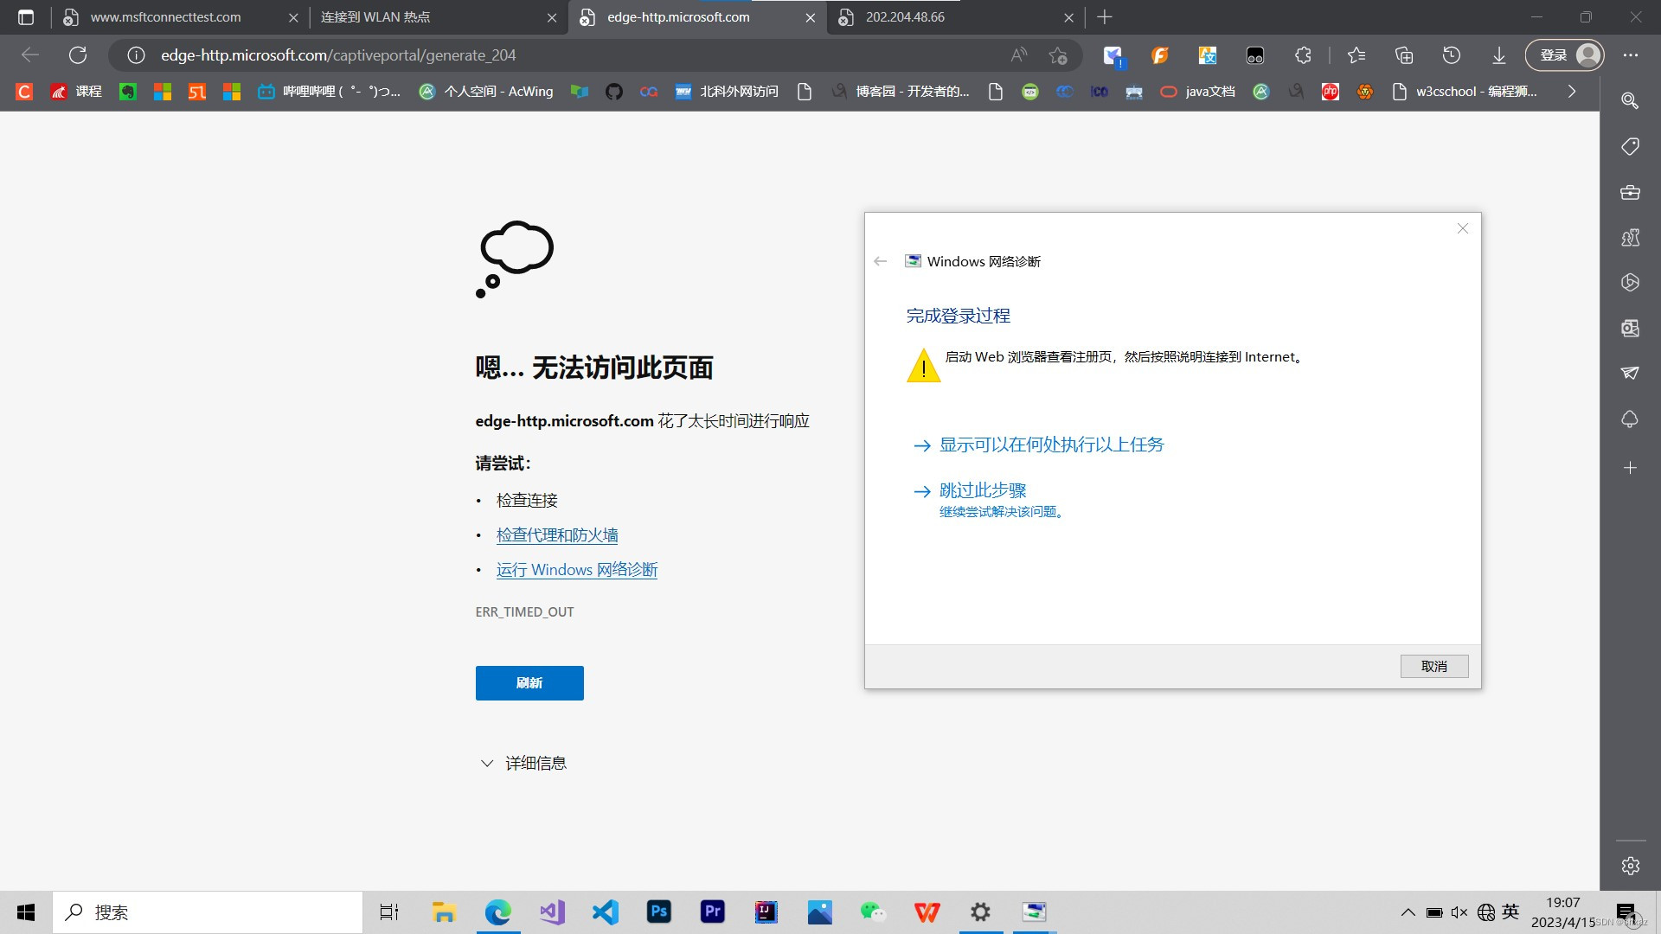Open Downloads arrow icon in toolbar
The image size is (1661, 934).
click(x=1499, y=55)
